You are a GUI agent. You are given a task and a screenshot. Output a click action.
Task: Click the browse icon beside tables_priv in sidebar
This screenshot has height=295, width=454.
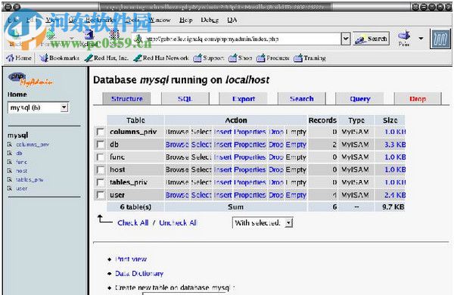point(10,179)
